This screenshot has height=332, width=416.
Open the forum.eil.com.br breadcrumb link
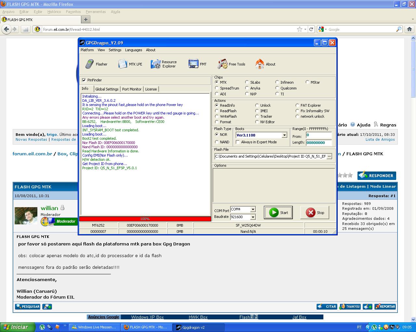[x=32, y=154]
